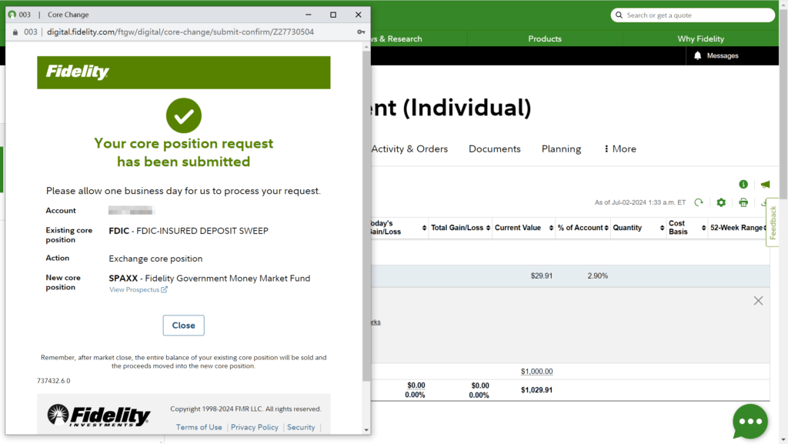This screenshot has height=444, width=788.
Task: Open the Security link in the footer
Action: click(x=301, y=427)
